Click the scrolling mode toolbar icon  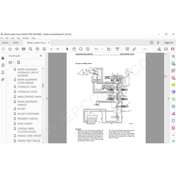click(117, 49)
